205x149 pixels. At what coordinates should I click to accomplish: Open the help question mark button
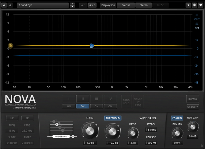[x=188, y=5]
